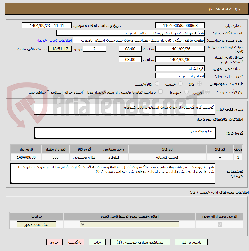Open مشاهده مدارک پیوستی (1) button
The width and height of the screenshot is (249, 251).
click(x=140, y=242)
